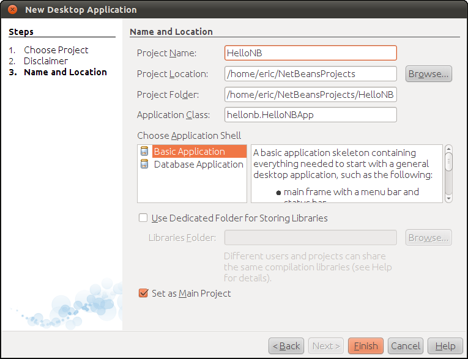This screenshot has height=359, width=468.
Task: Click description scrollbar down arrow
Action: (x=448, y=198)
